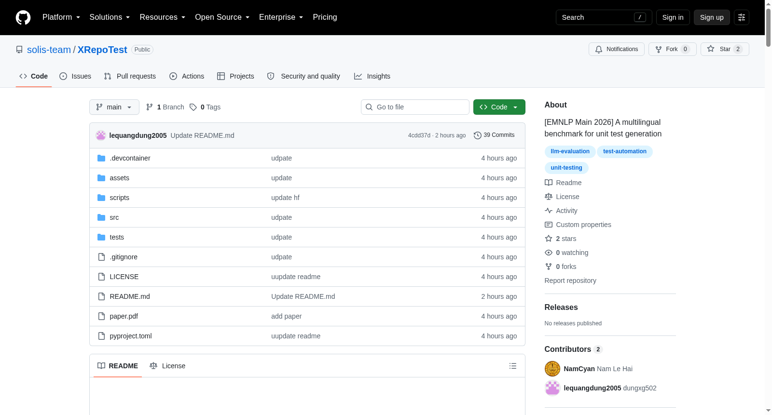
Task: Expand the Enterprise menu
Action: (281, 17)
